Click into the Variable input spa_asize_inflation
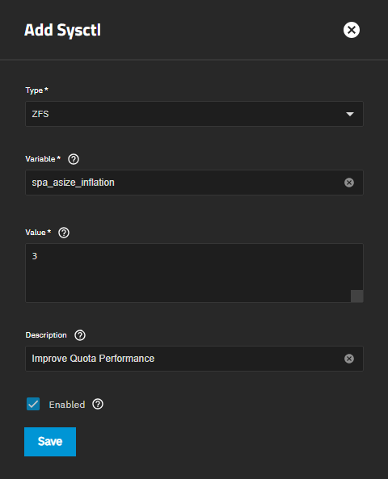388x479 pixels. [184, 183]
